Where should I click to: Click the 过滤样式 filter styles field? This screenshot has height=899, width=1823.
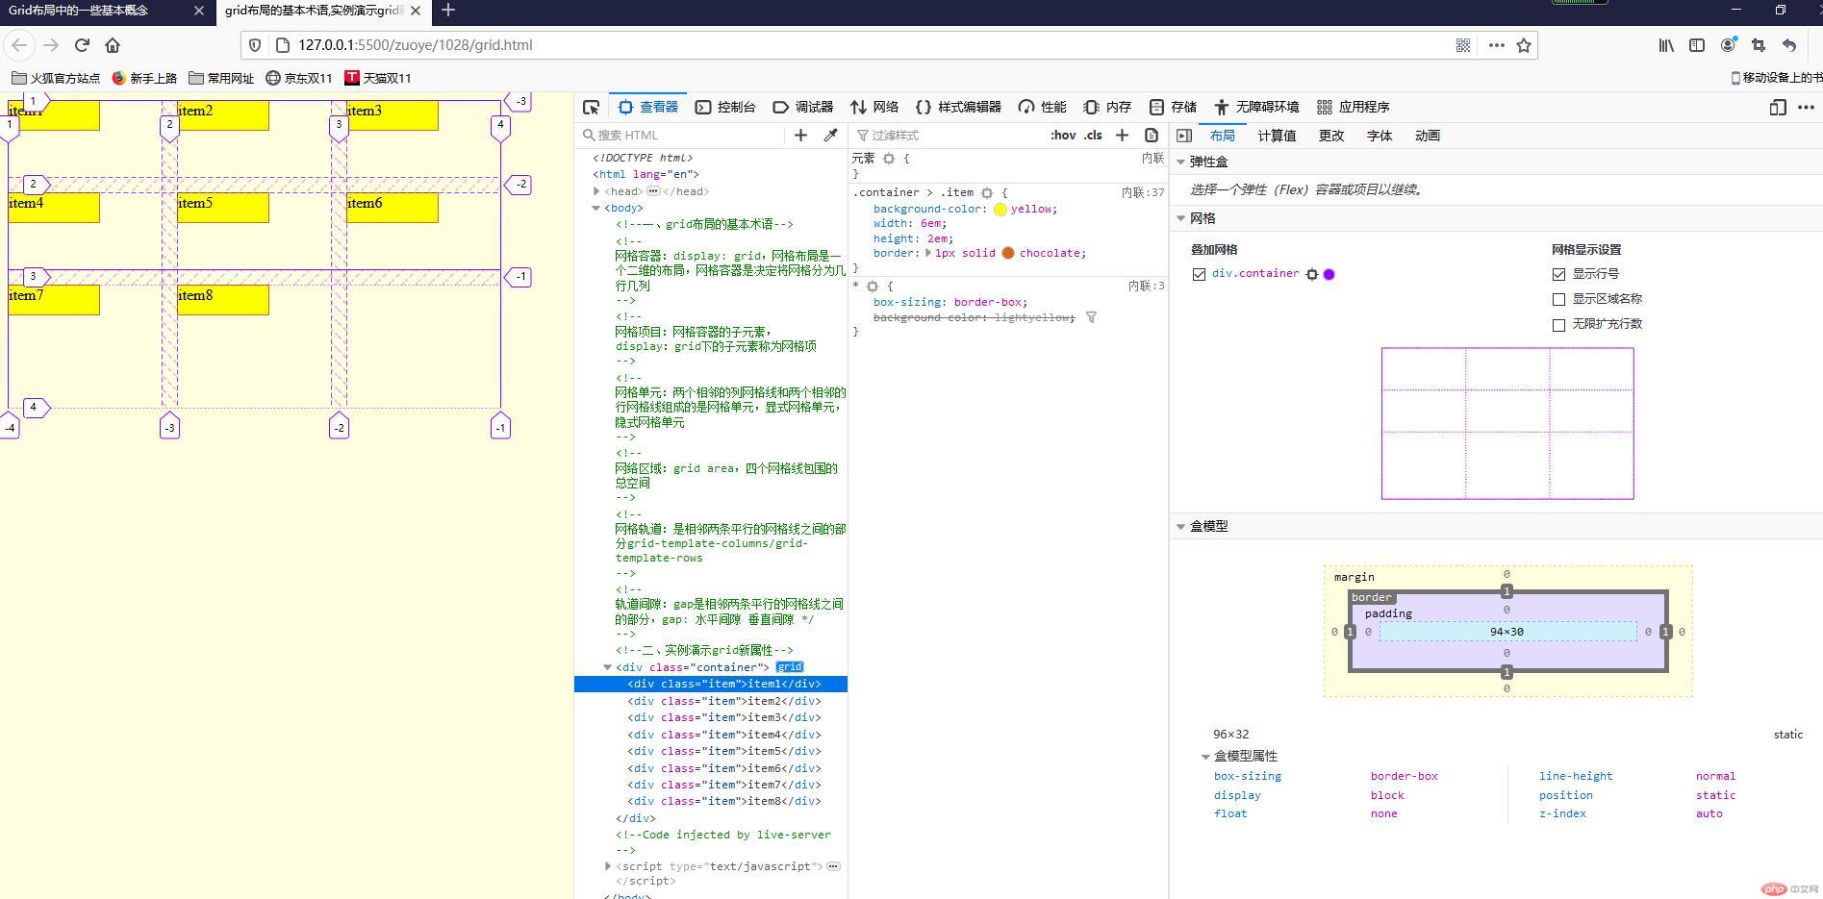(948, 136)
